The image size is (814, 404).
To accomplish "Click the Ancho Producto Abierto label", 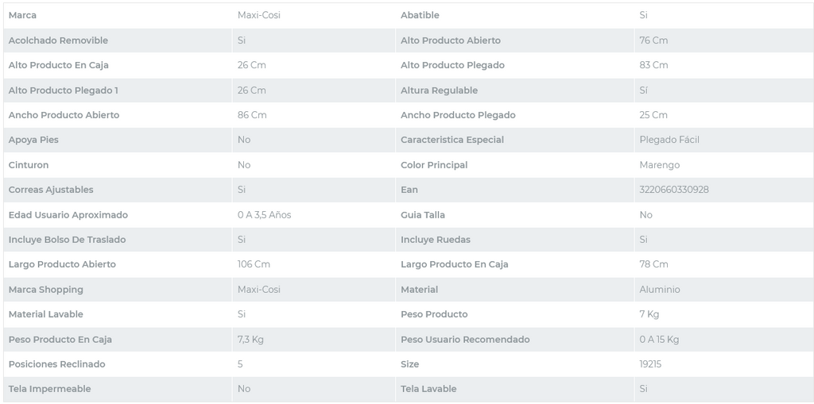I will pyautogui.click(x=64, y=115).
